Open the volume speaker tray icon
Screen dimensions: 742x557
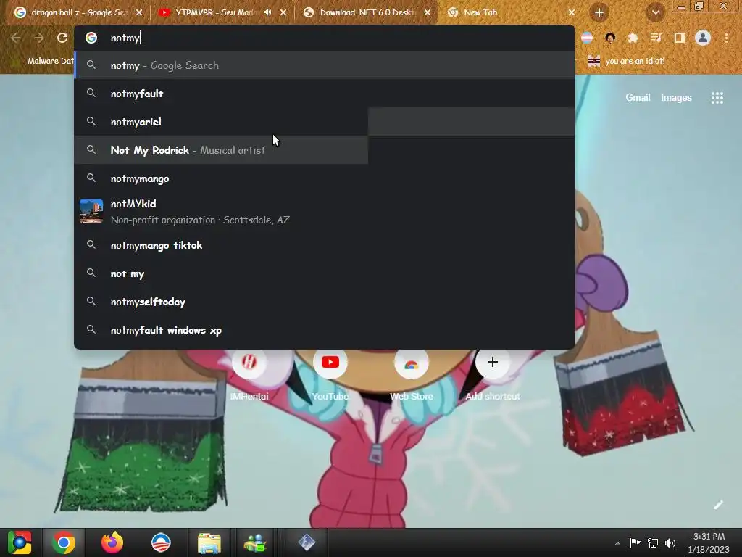pos(670,542)
